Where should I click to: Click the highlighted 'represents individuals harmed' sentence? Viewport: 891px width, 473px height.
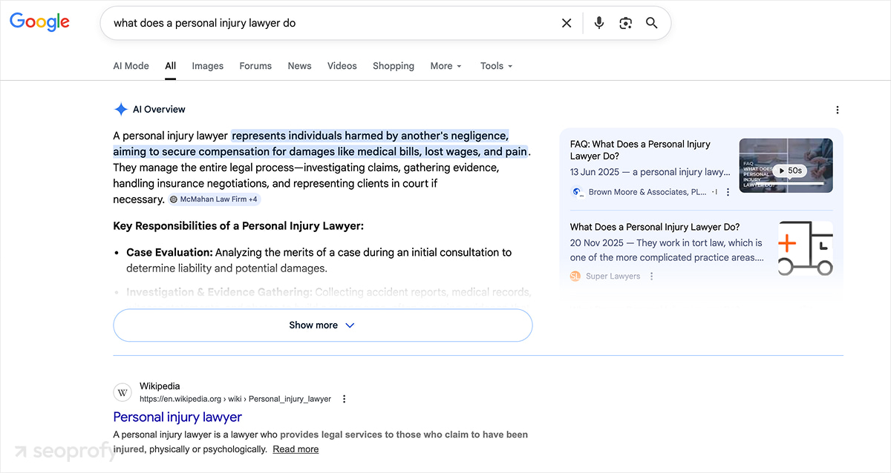click(320, 144)
